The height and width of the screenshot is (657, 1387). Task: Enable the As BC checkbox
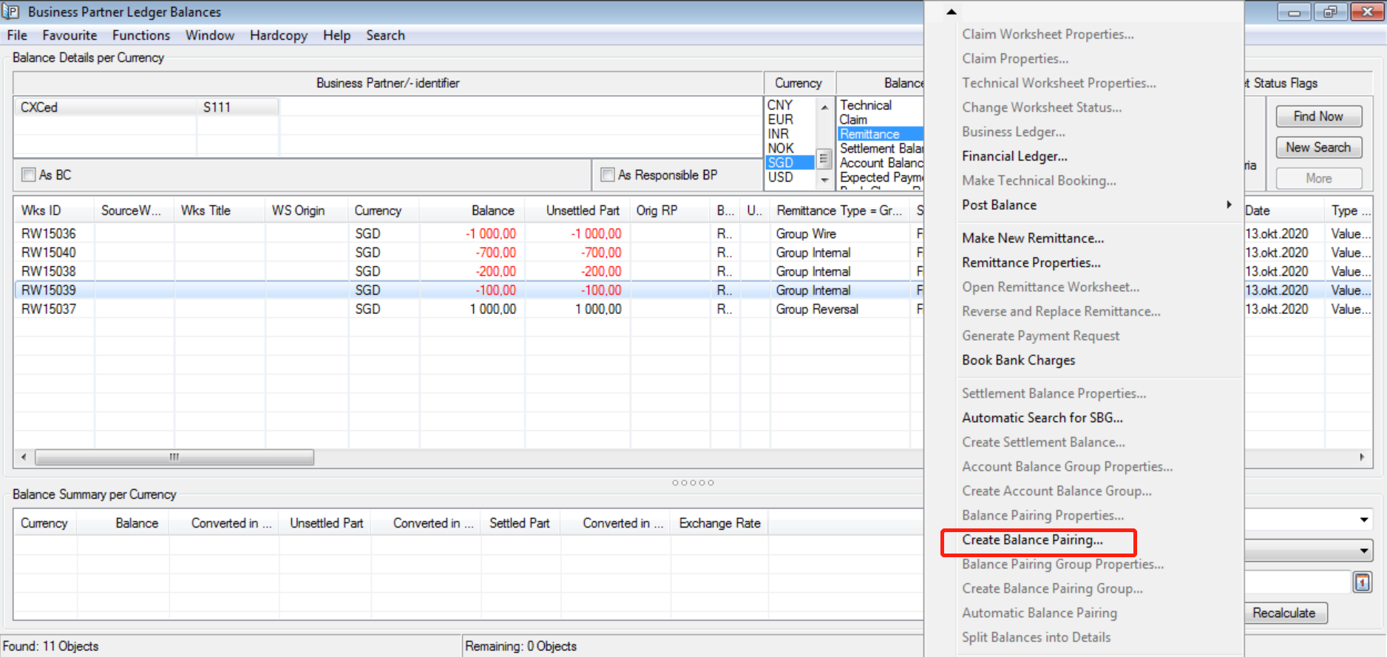click(x=29, y=175)
